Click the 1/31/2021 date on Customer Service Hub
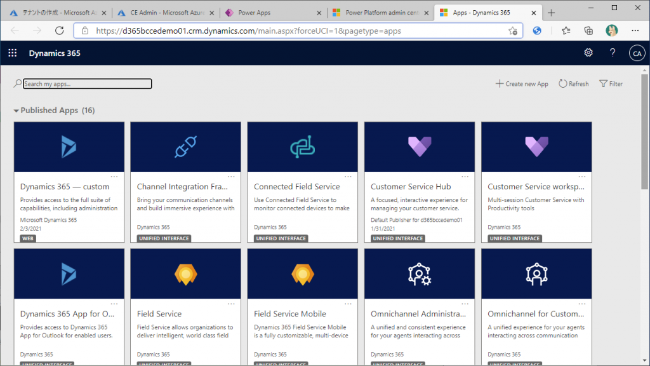 coord(383,229)
